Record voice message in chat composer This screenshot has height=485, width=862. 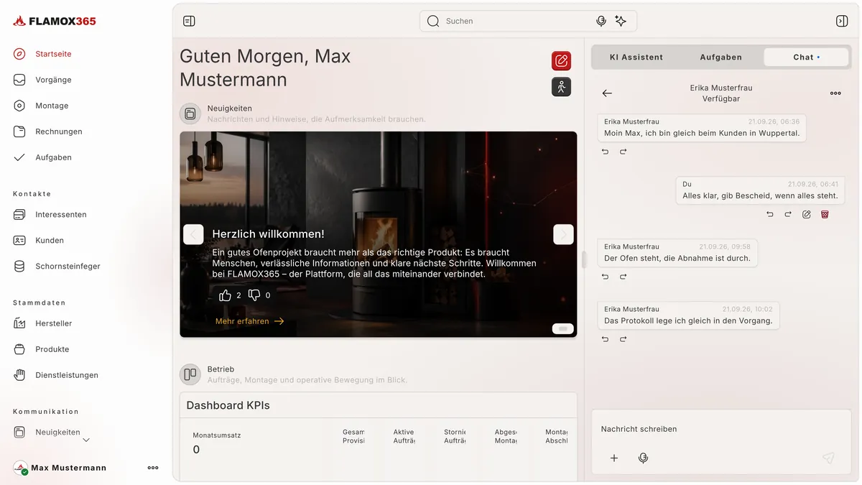pyautogui.click(x=644, y=458)
